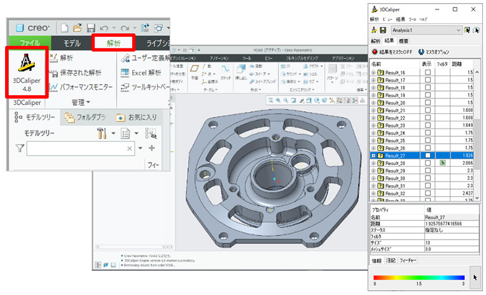Viewport: 486px width, 295px height.
Task: Open the Analysis1 dropdown list
Action: tap(459, 30)
